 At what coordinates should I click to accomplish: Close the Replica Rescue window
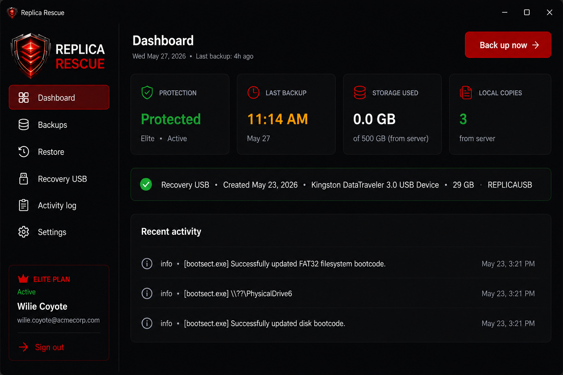[549, 12]
